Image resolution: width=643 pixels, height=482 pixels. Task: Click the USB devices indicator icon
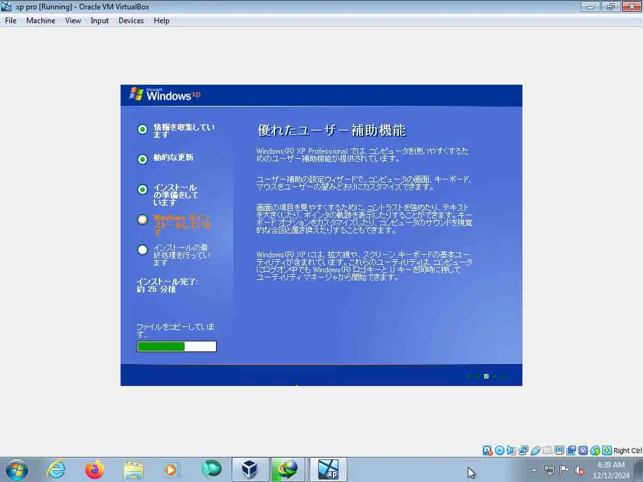(535, 451)
